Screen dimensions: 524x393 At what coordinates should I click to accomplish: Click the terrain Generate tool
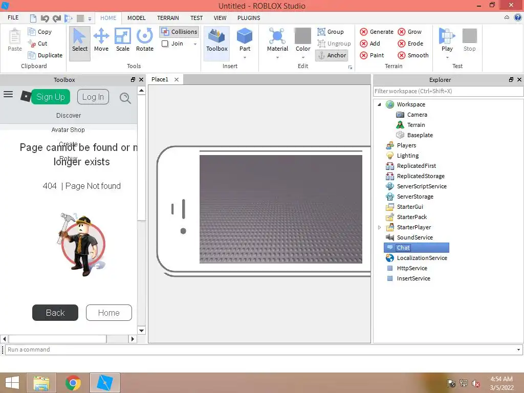(x=377, y=32)
